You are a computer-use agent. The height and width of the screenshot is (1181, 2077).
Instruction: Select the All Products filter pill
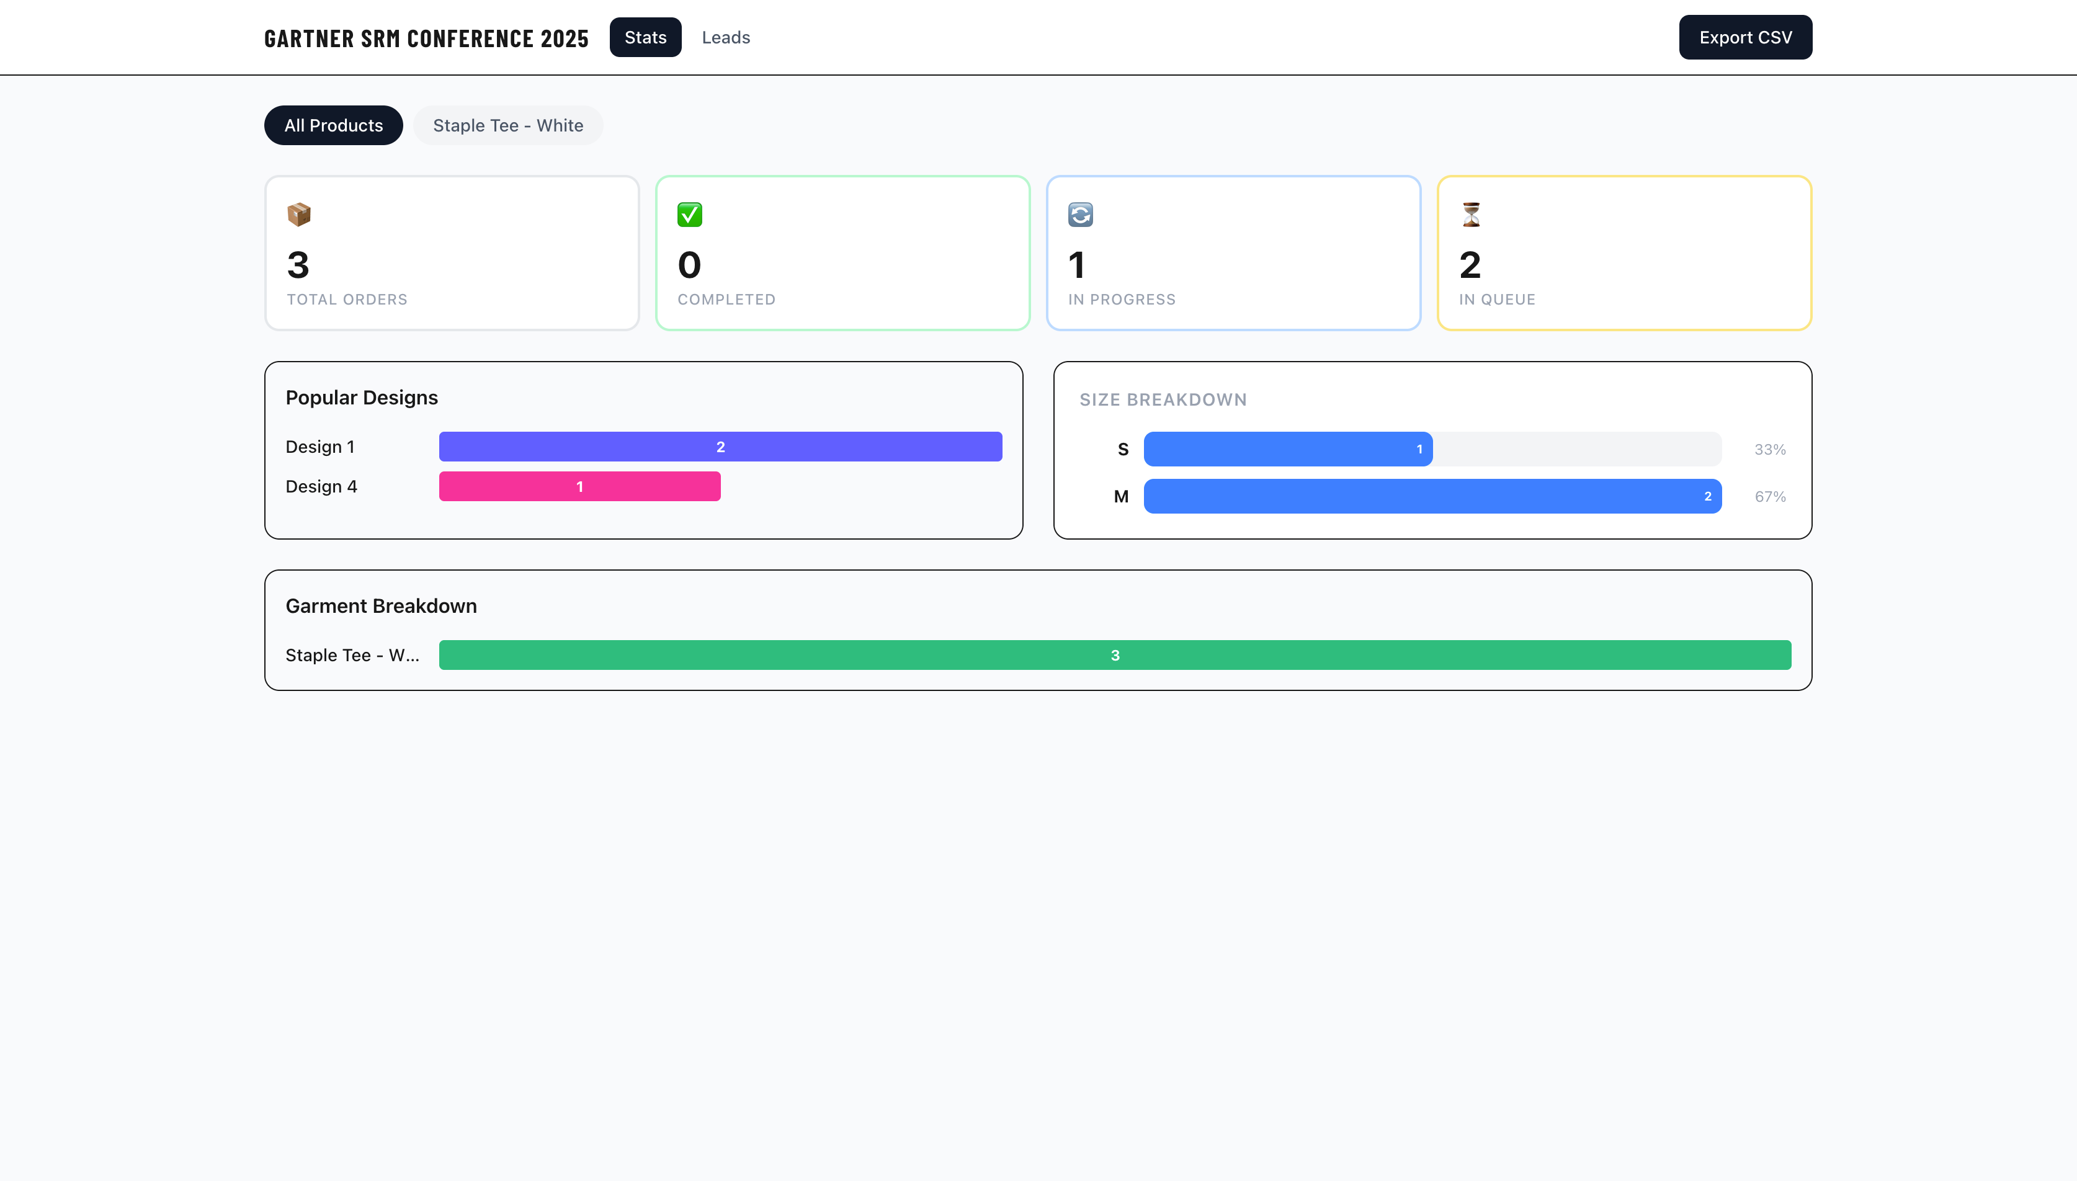(333, 126)
